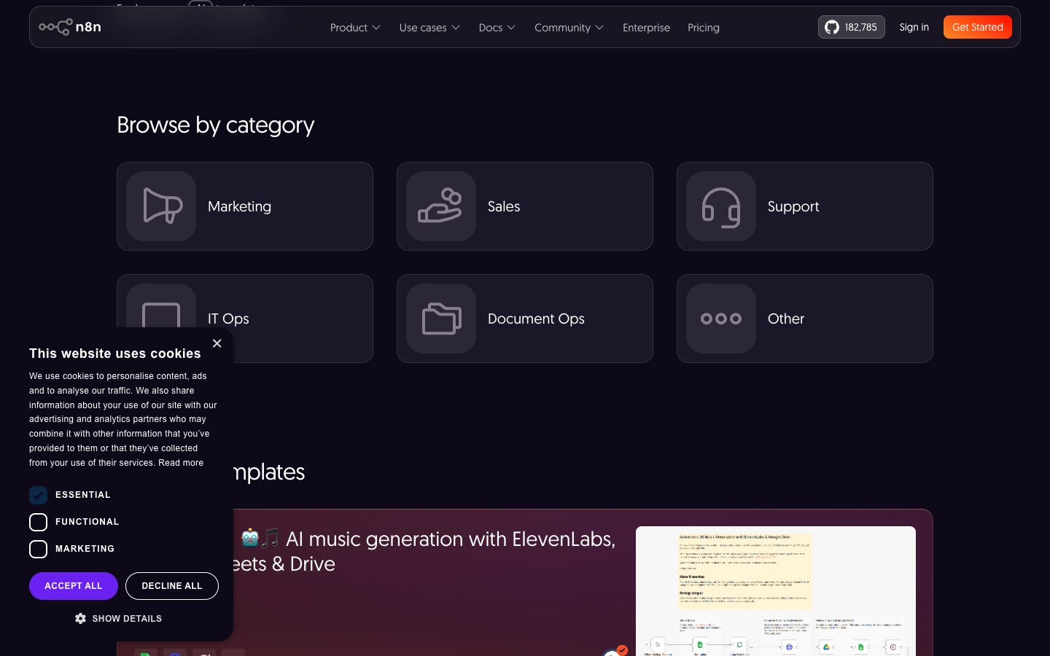Open the GitHub stars badge
The height and width of the screenshot is (656, 1050).
click(x=851, y=27)
